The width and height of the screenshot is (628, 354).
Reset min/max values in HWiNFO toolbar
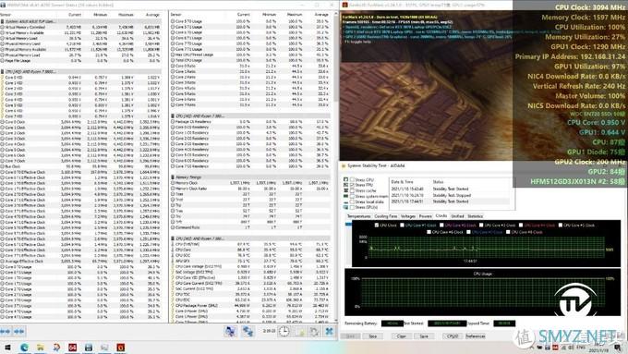click(x=314, y=331)
